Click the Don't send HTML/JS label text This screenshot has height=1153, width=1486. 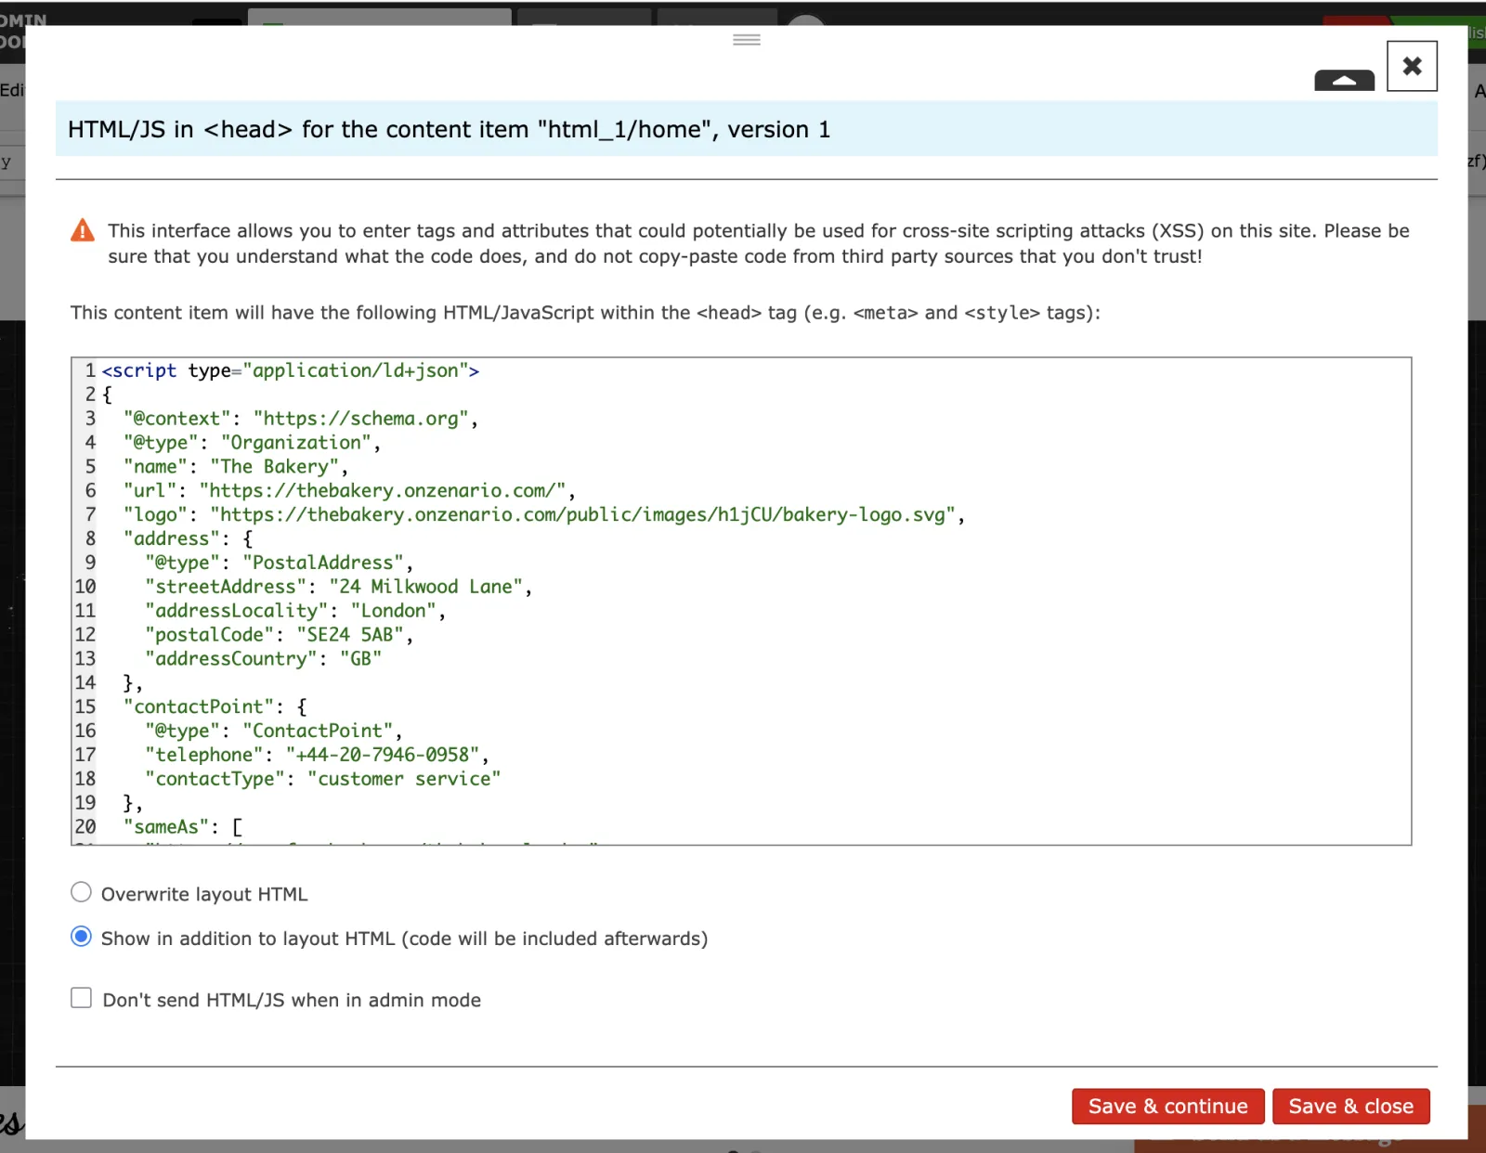[292, 1000]
